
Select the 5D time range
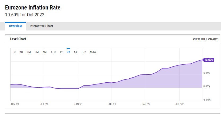[x=21, y=52]
